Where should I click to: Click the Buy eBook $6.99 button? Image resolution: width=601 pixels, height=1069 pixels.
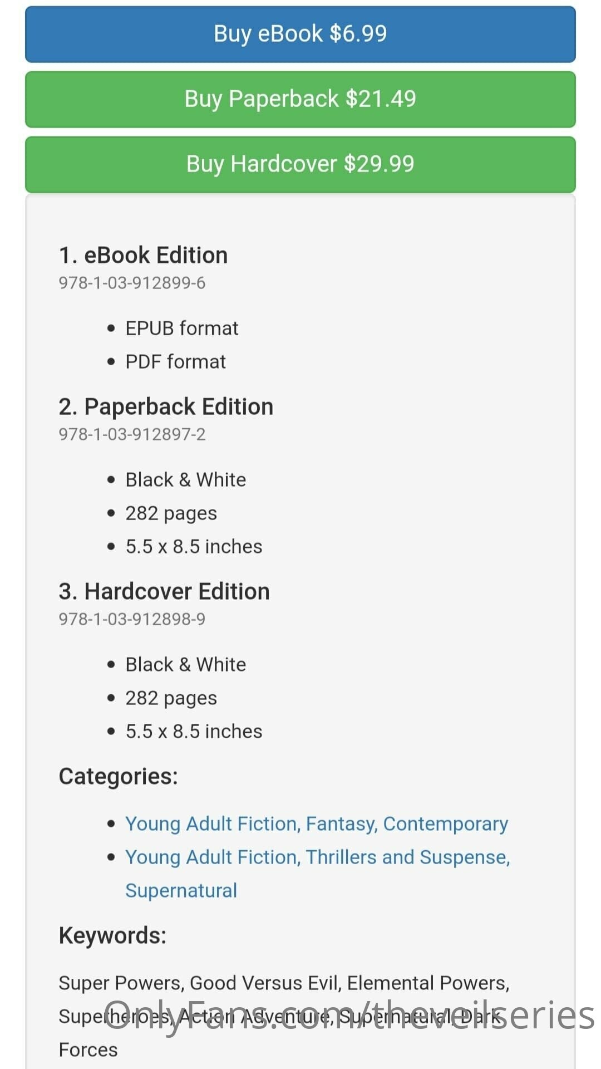(x=300, y=34)
